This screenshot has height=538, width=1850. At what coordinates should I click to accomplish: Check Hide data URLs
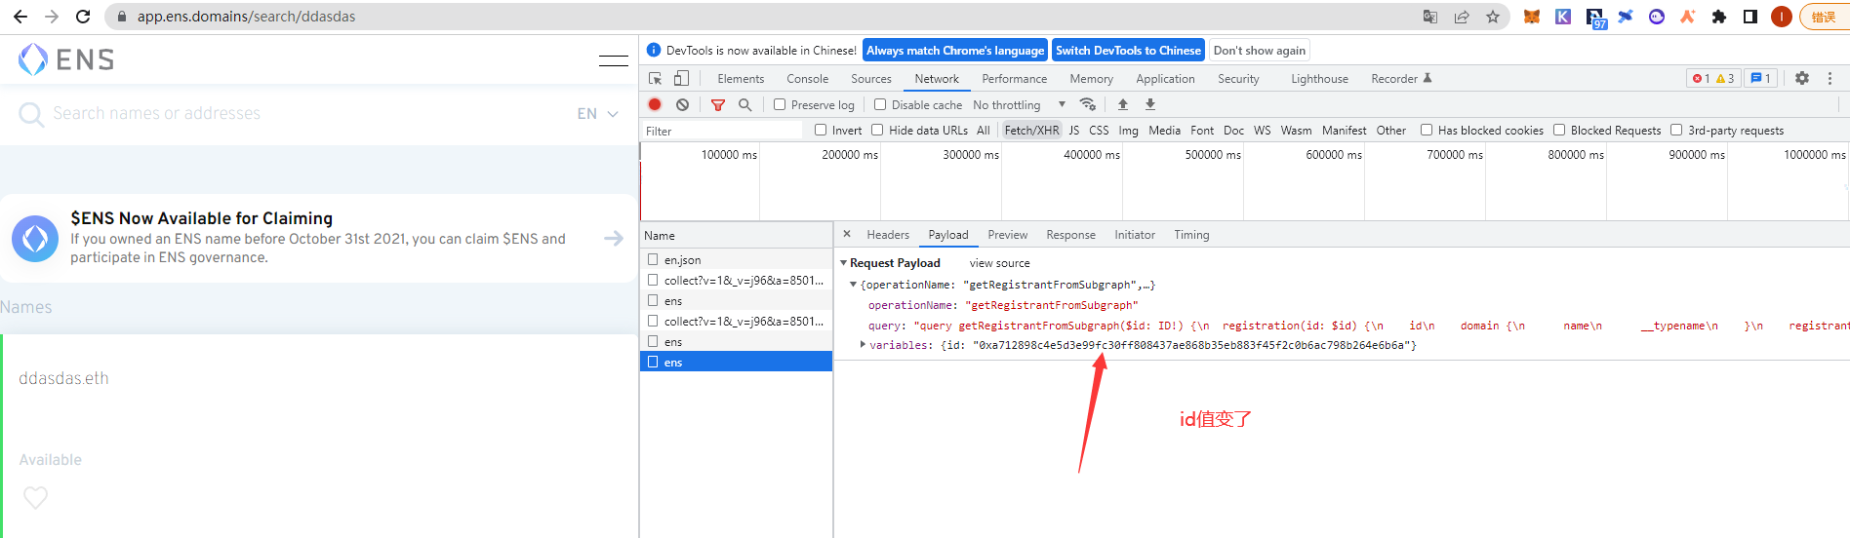(x=877, y=130)
